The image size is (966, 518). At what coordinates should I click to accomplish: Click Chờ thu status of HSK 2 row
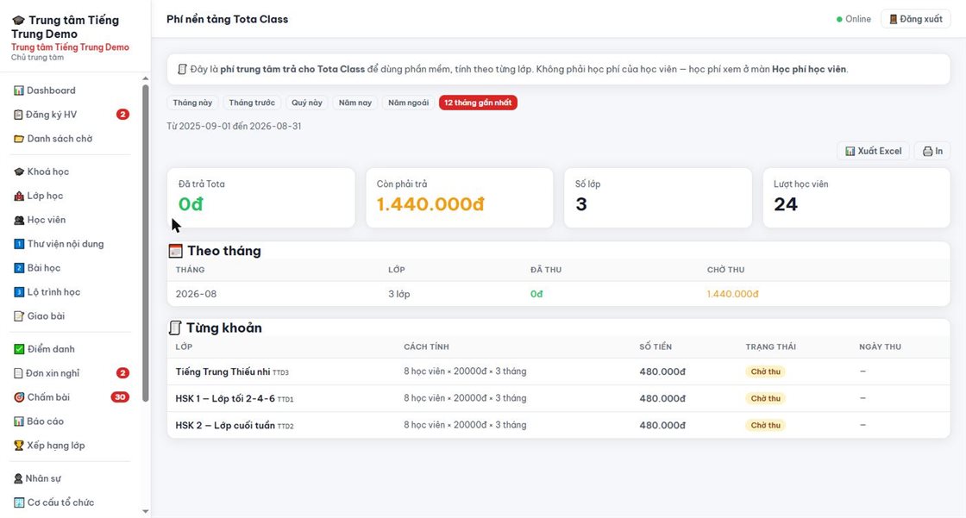pos(765,426)
